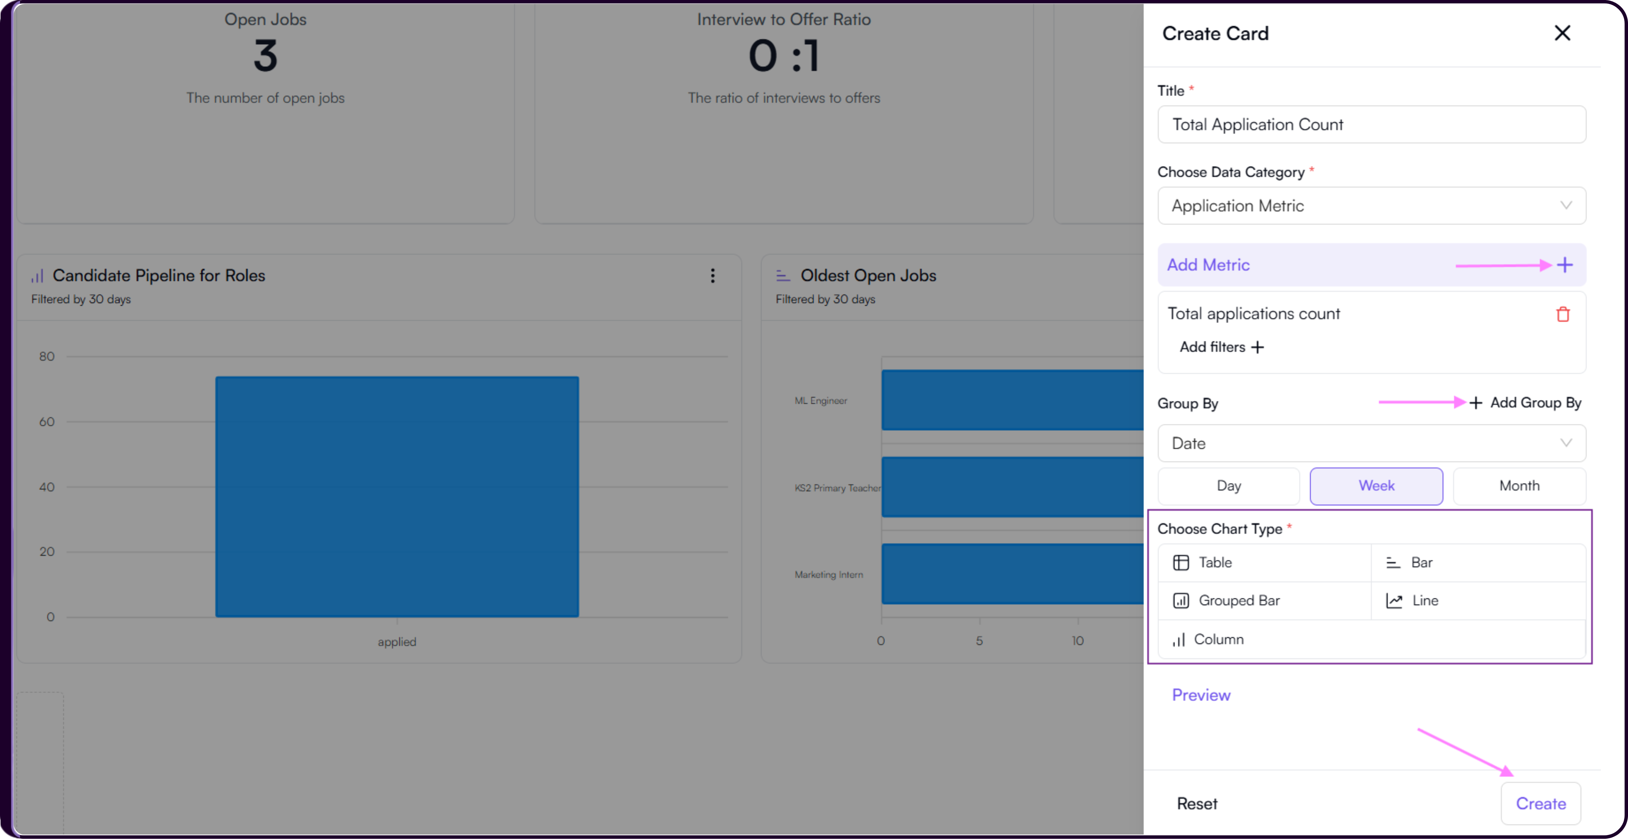Click the Open Jobs card title
The width and height of the screenshot is (1628, 839).
pyautogui.click(x=265, y=20)
